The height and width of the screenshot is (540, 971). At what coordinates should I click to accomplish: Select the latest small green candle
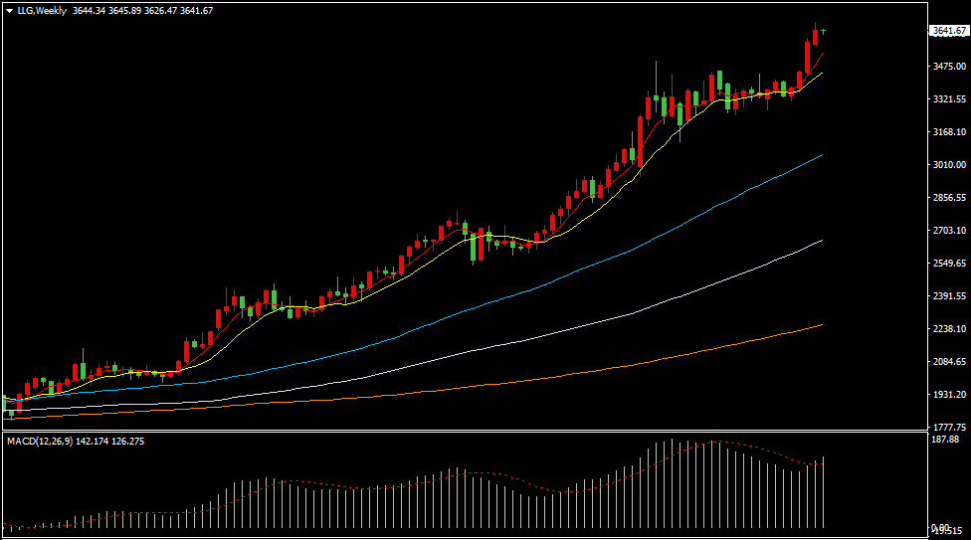pyautogui.click(x=823, y=31)
